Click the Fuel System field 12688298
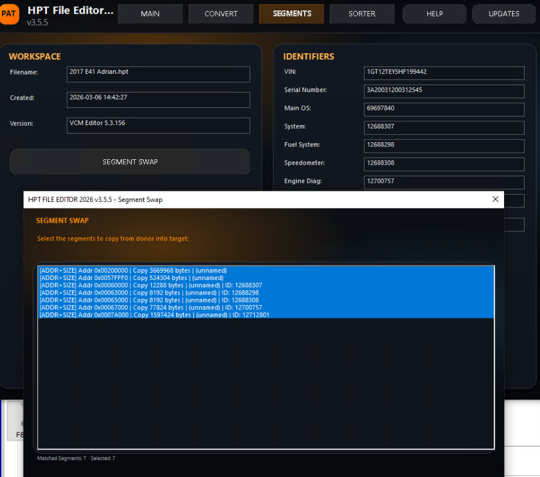 pyautogui.click(x=444, y=146)
